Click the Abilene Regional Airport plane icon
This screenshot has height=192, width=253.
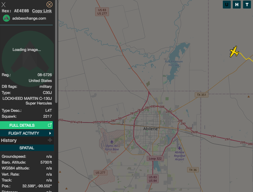[x=180, y=148]
